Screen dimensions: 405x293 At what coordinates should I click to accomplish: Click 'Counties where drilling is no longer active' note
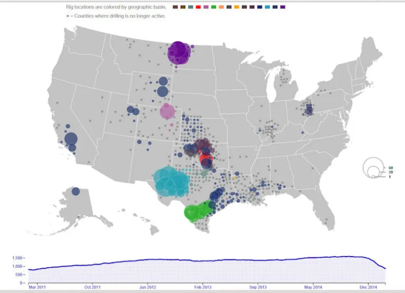coord(116,16)
